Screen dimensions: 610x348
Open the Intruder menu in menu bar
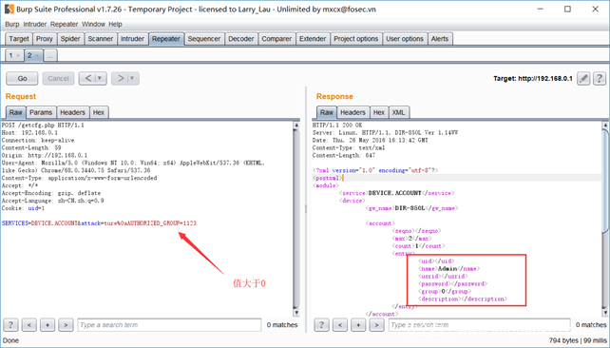click(x=34, y=24)
